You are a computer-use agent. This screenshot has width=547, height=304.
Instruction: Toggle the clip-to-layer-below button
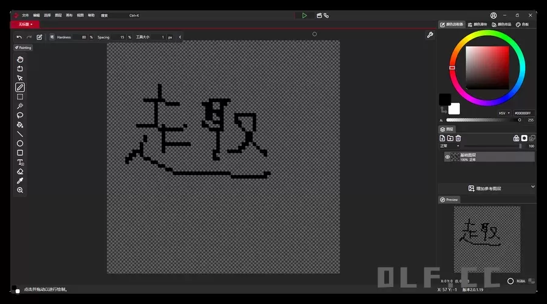tap(532, 138)
